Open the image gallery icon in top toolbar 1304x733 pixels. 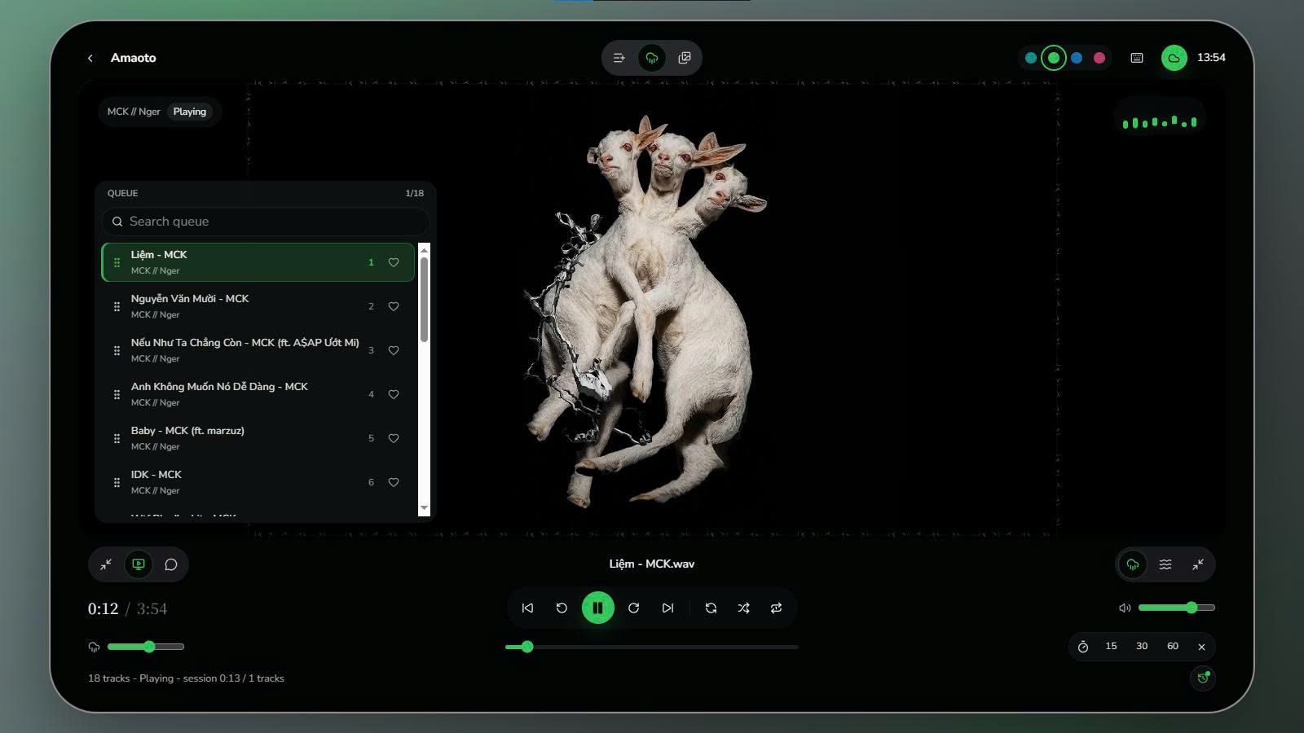685,58
